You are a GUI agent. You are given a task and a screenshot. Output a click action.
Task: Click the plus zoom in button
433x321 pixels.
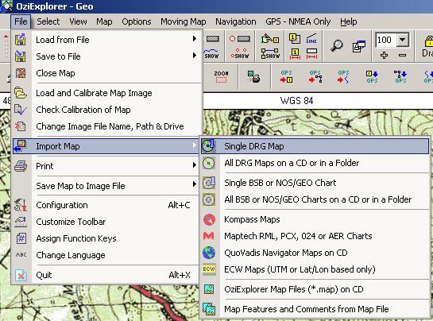(x=384, y=56)
